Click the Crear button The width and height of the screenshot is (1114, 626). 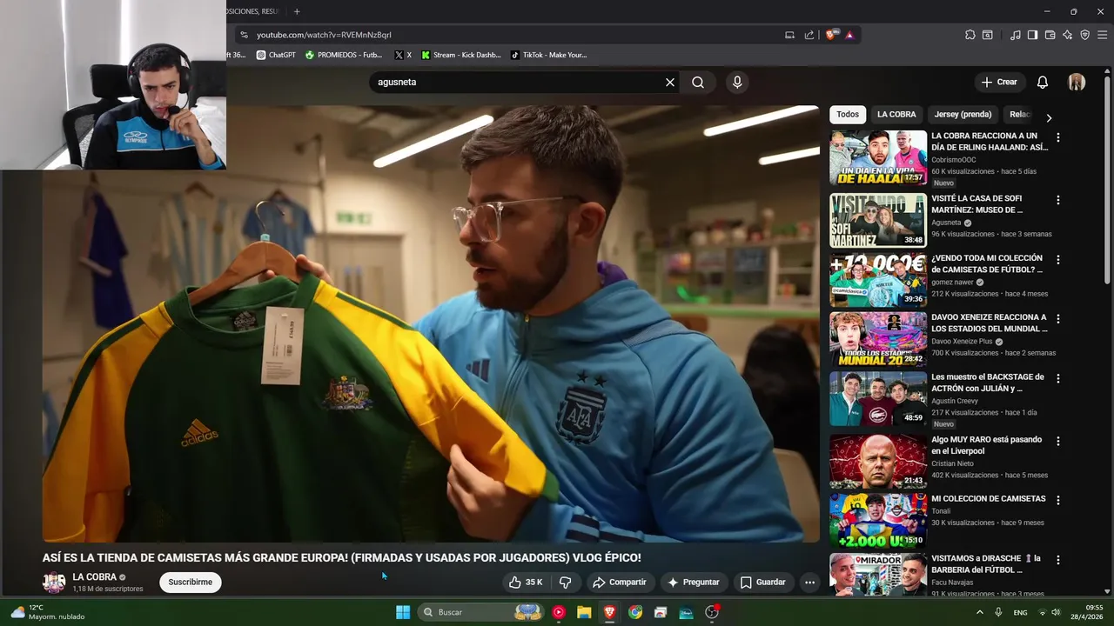[999, 83]
